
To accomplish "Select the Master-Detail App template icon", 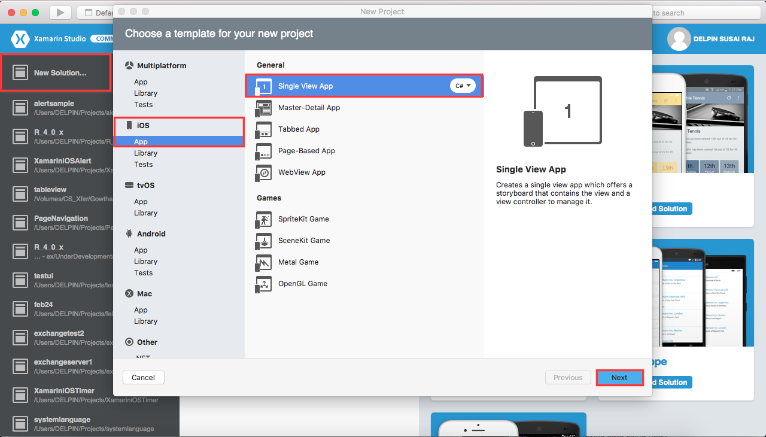I will tap(263, 108).
